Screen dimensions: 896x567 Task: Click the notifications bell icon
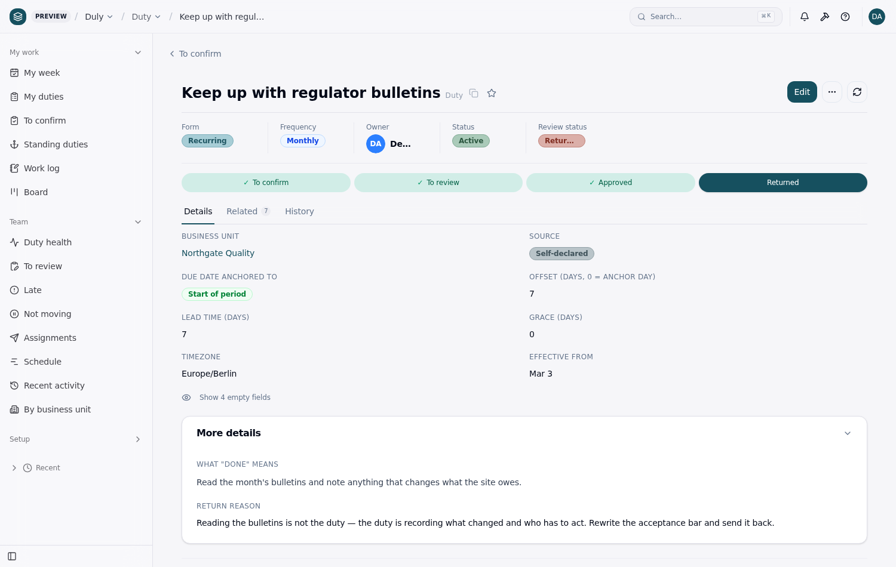[805, 17]
